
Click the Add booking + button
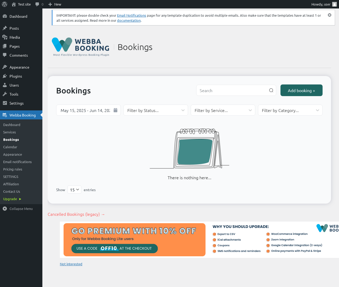click(x=301, y=90)
